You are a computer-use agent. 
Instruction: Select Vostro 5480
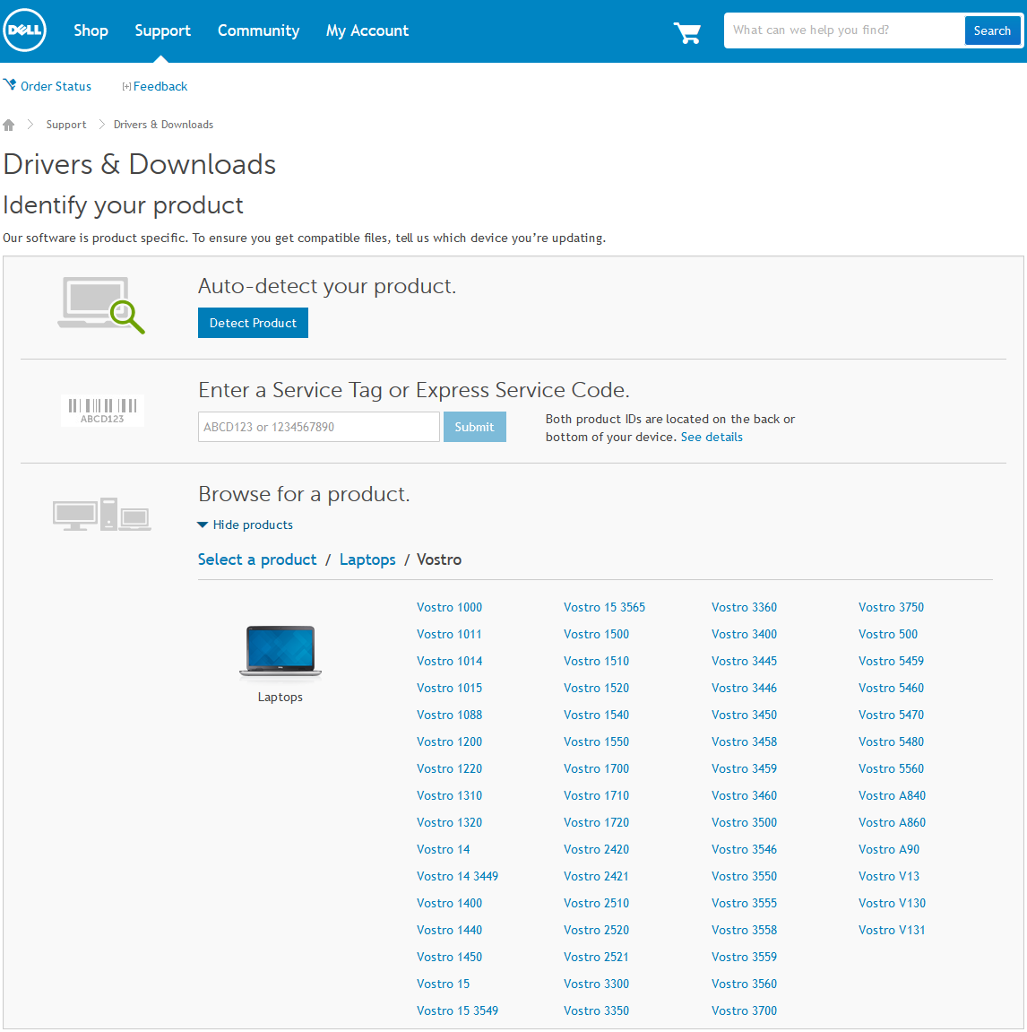(892, 741)
